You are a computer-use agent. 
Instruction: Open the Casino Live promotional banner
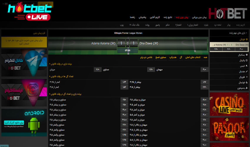pos(229,104)
